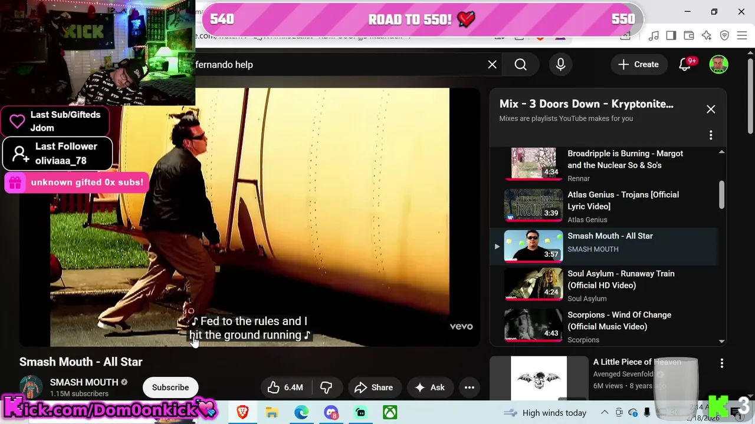Viewport: 755px width, 424px height.
Task: Share the All Star video
Action: [x=373, y=387]
